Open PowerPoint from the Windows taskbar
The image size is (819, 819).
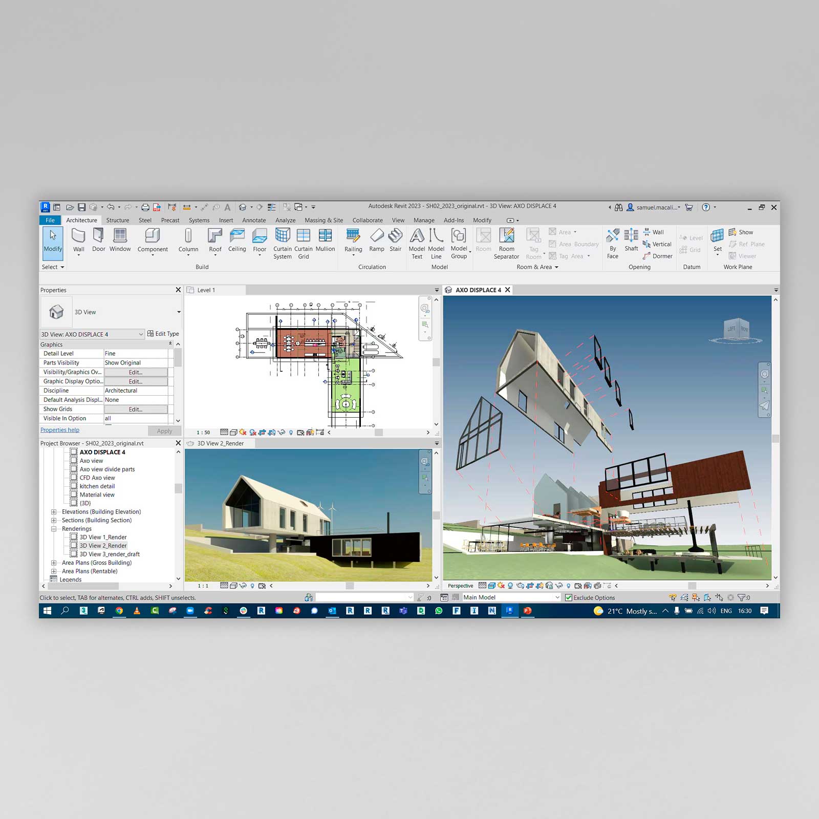528,611
